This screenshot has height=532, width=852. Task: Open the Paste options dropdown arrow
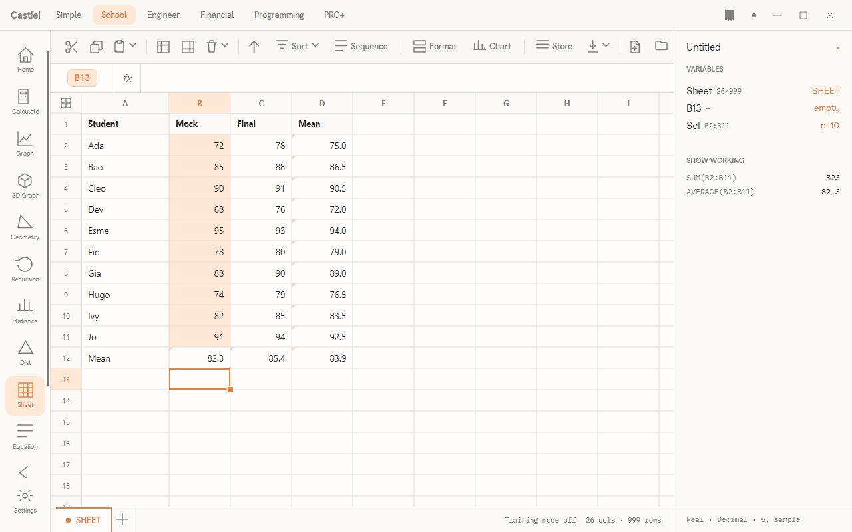point(132,45)
